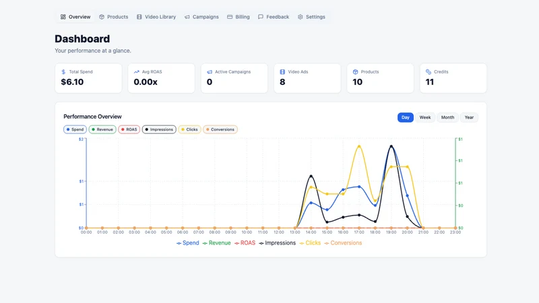
Task: Click the coins icon on Credits card
Action: pyautogui.click(x=429, y=72)
